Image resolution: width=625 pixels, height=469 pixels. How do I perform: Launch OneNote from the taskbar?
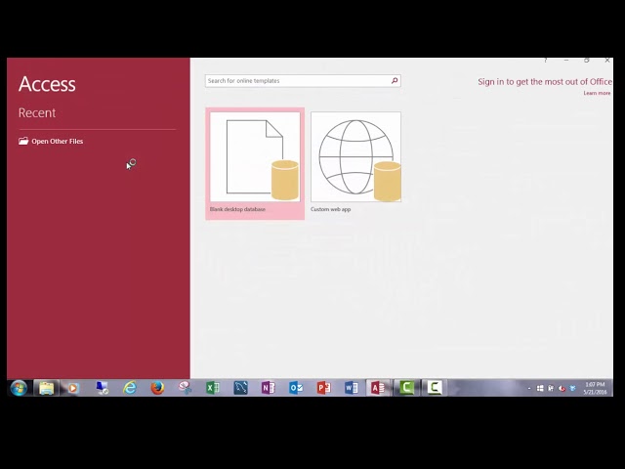(269, 388)
